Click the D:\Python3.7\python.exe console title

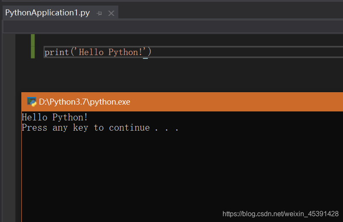tap(85, 102)
